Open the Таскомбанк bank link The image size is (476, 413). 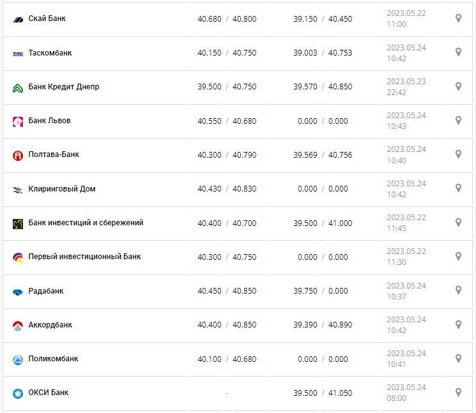50,53
